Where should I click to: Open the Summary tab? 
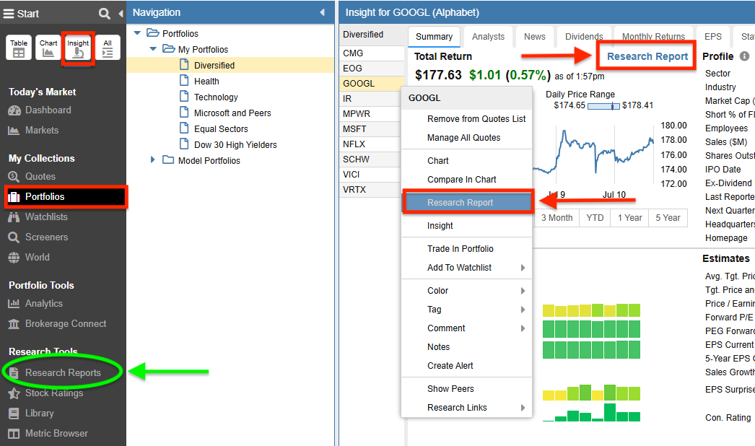(x=434, y=37)
